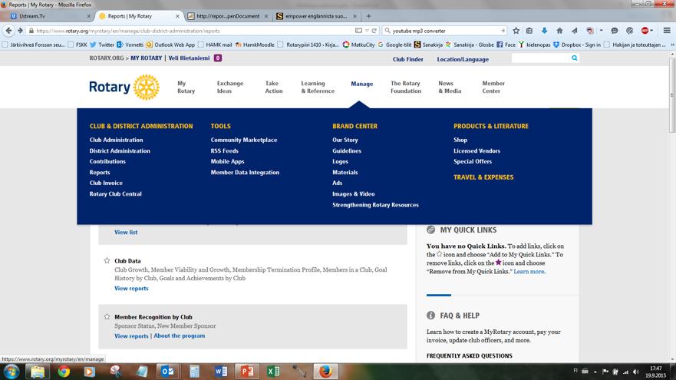Open the bookmarks list toolbar icon
This screenshot has height=380, width=676.
pyautogui.click(x=529, y=31)
